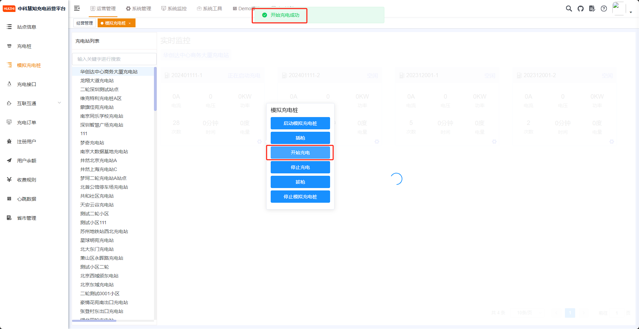Select 天安云谷充电站 station
The height and width of the screenshot is (329, 639).
tap(97, 205)
